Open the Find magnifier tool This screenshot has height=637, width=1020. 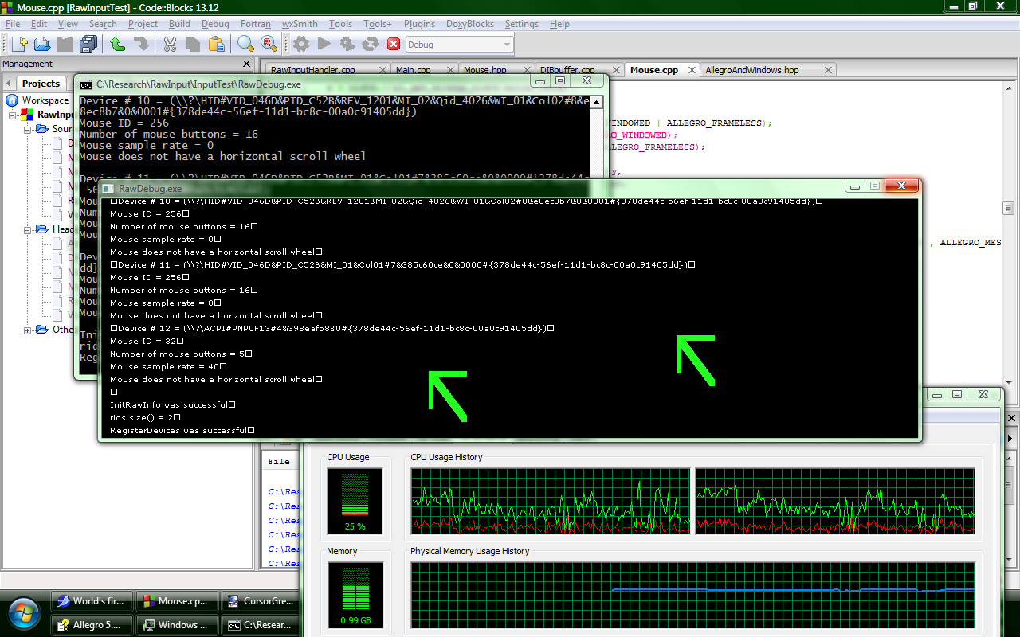click(245, 45)
